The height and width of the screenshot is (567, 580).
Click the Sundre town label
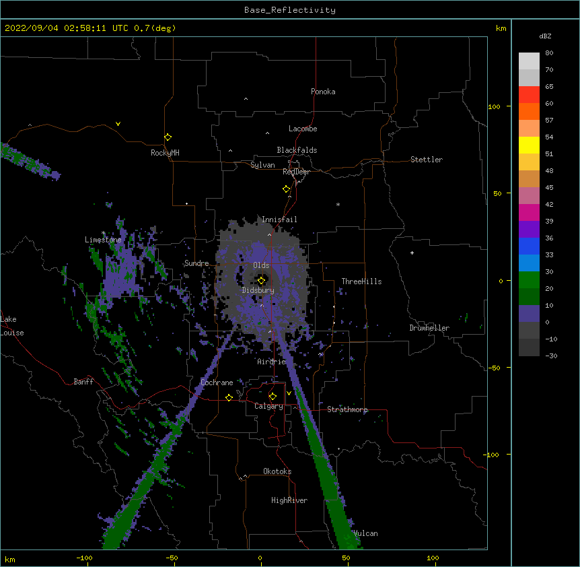pos(196,263)
